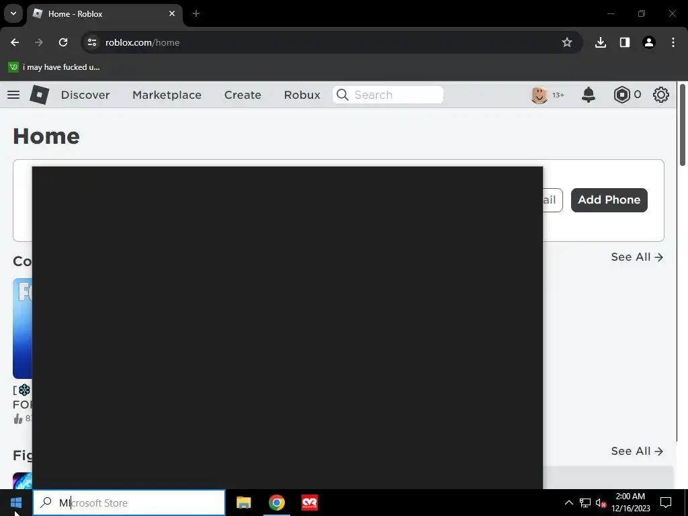Go back to previous page
Image resolution: width=688 pixels, height=516 pixels.
click(x=15, y=42)
